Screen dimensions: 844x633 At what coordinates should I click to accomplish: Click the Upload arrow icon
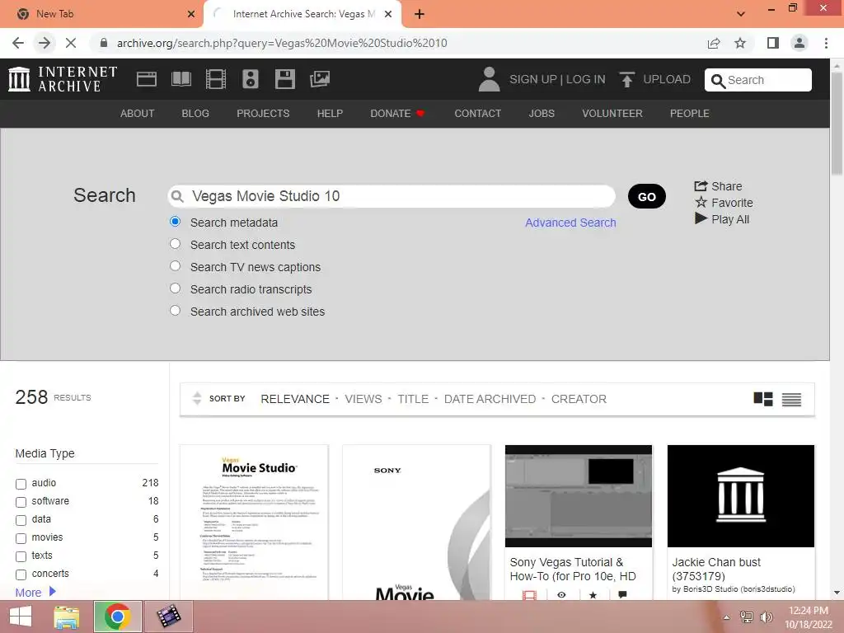pyautogui.click(x=626, y=79)
